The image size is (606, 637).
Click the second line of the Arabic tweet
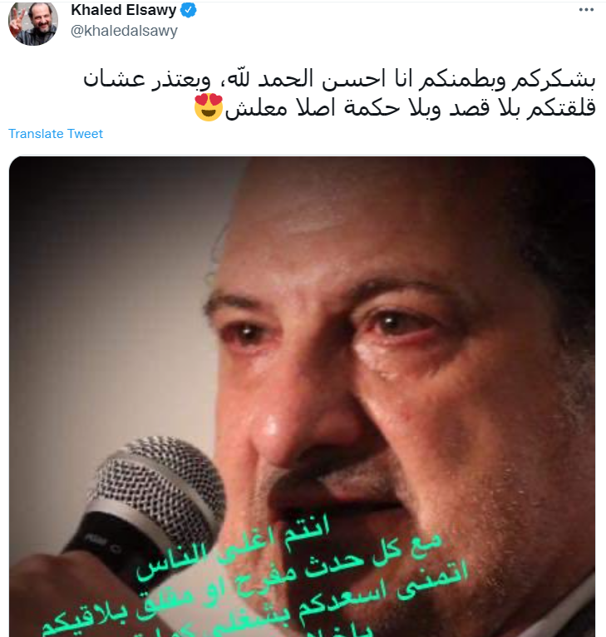tap(395, 108)
